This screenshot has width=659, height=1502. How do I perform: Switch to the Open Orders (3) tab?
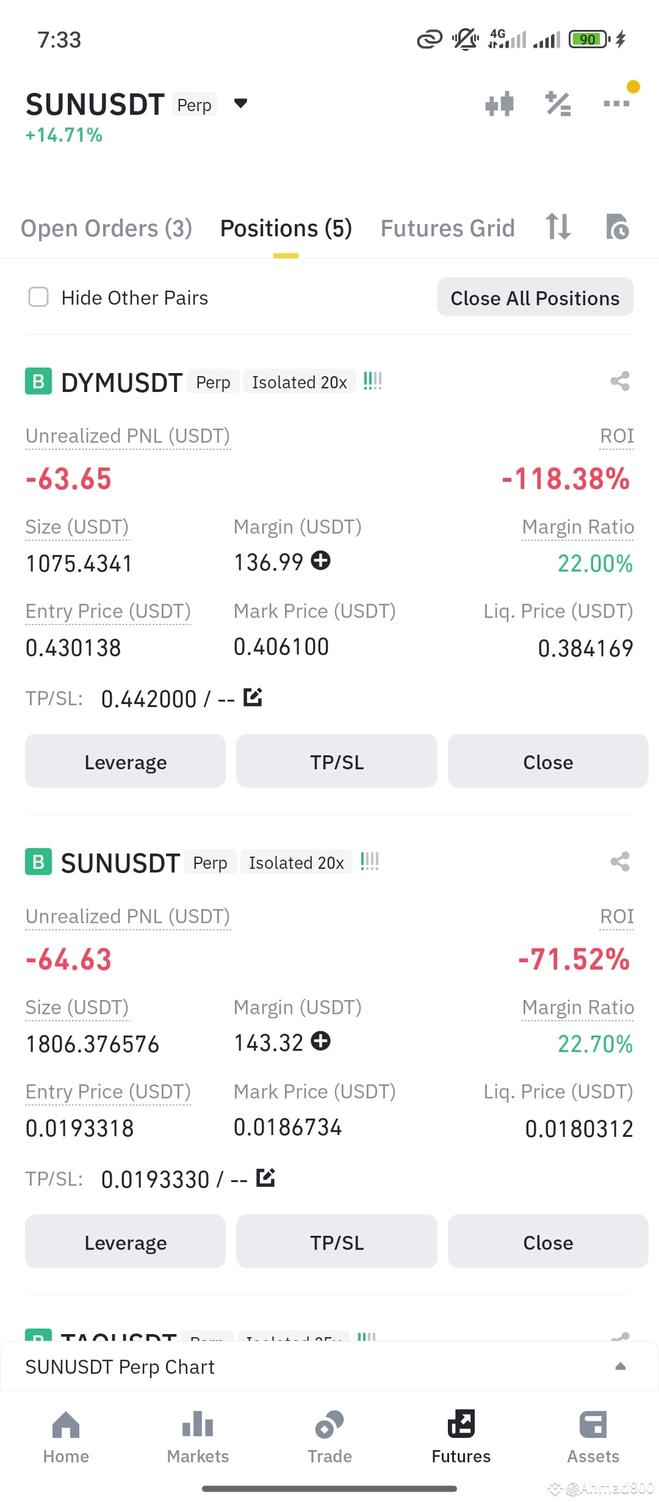click(x=106, y=228)
